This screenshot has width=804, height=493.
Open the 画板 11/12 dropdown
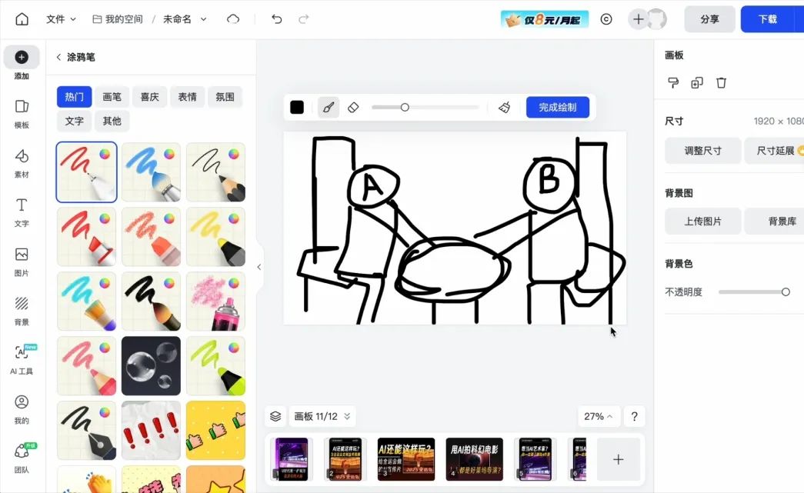click(x=322, y=416)
